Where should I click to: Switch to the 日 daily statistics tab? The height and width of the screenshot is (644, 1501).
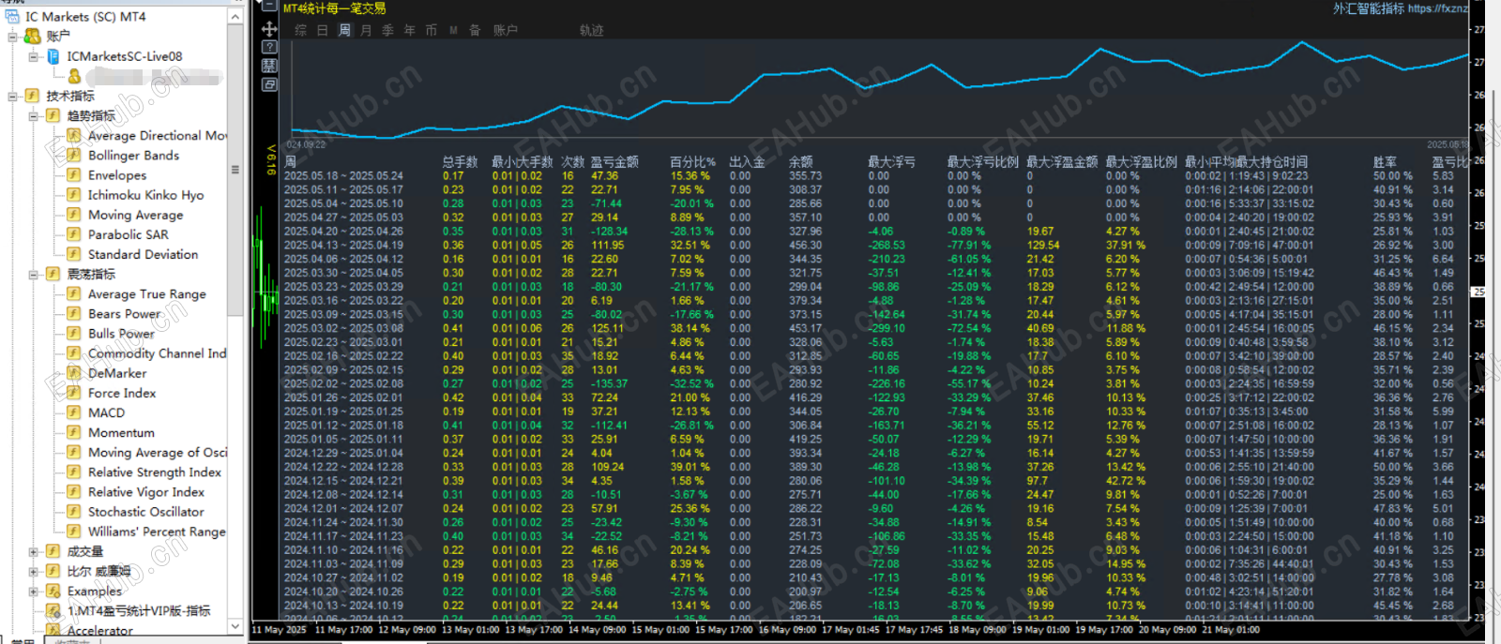(323, 30)
